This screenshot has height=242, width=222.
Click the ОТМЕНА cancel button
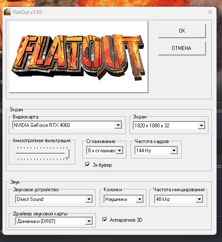pos(182,48)
